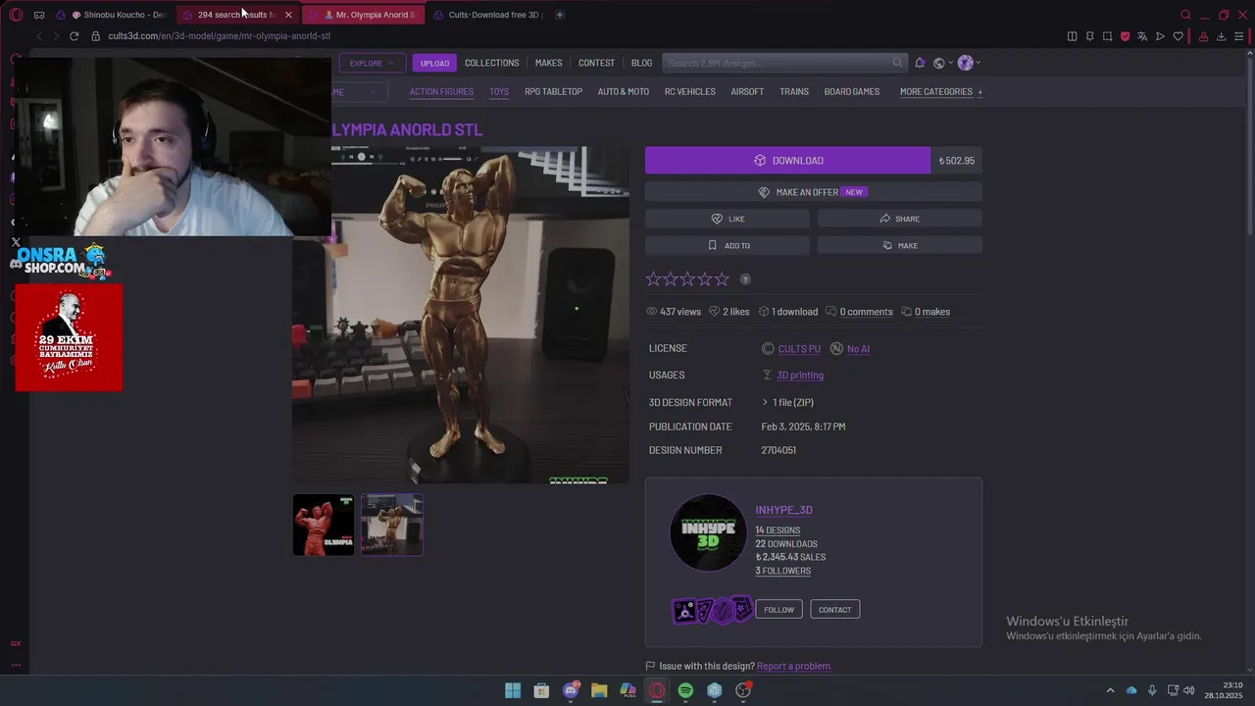Open the COLLECTIONS menu item

(492, 63)
